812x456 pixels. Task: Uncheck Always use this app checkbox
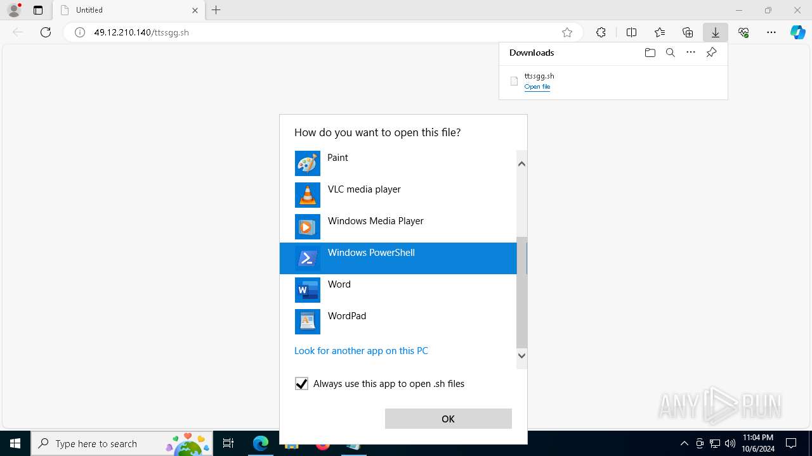point(301,384)
